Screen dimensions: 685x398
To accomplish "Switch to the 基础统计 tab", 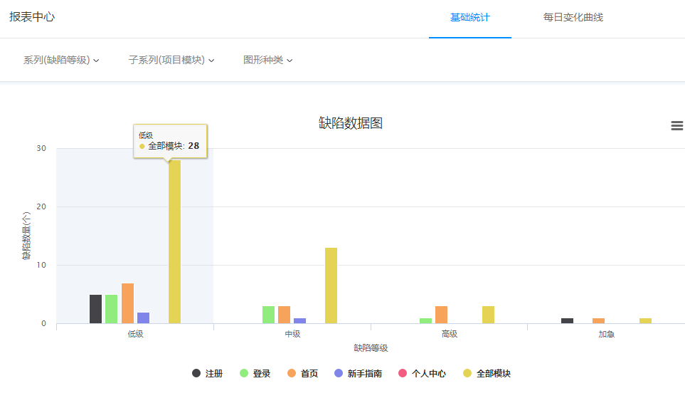I will pyautogui.click(x=469, y=17).
